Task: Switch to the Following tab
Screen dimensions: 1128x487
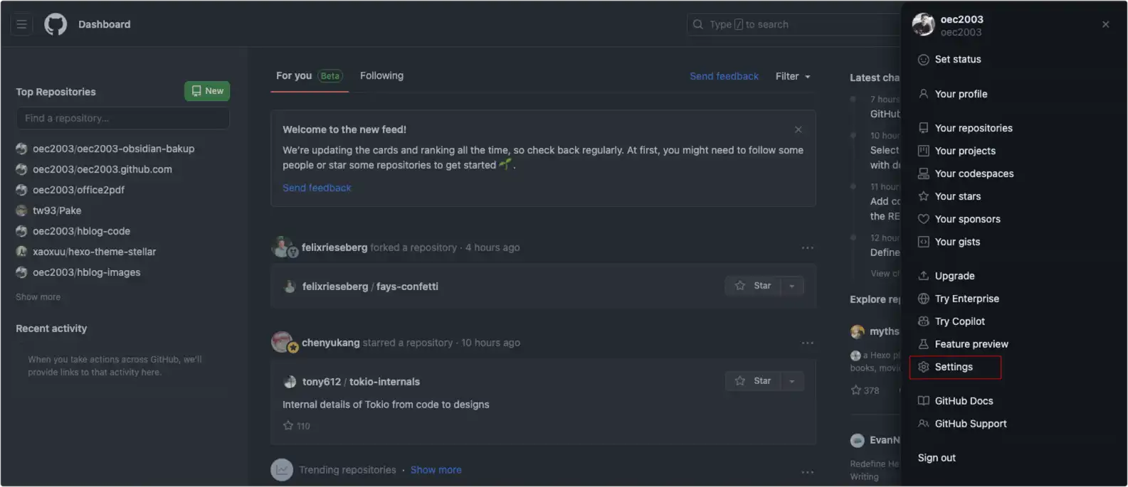Action: (x=381, y=75)
